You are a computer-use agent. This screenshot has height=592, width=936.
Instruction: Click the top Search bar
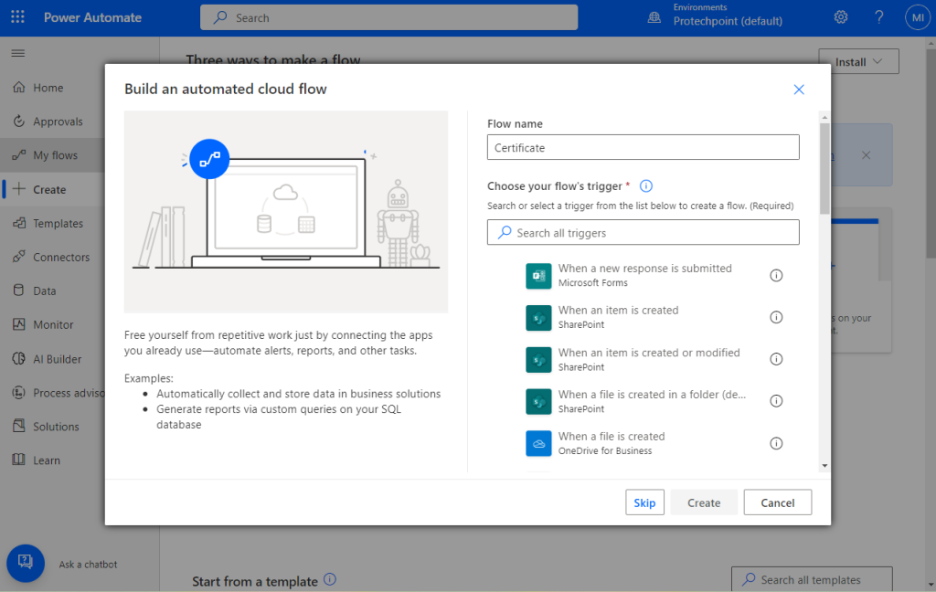pyautogui.click(x=388, y=17)
